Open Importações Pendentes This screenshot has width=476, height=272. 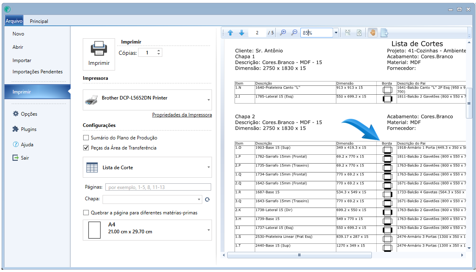tap(37, 71)
